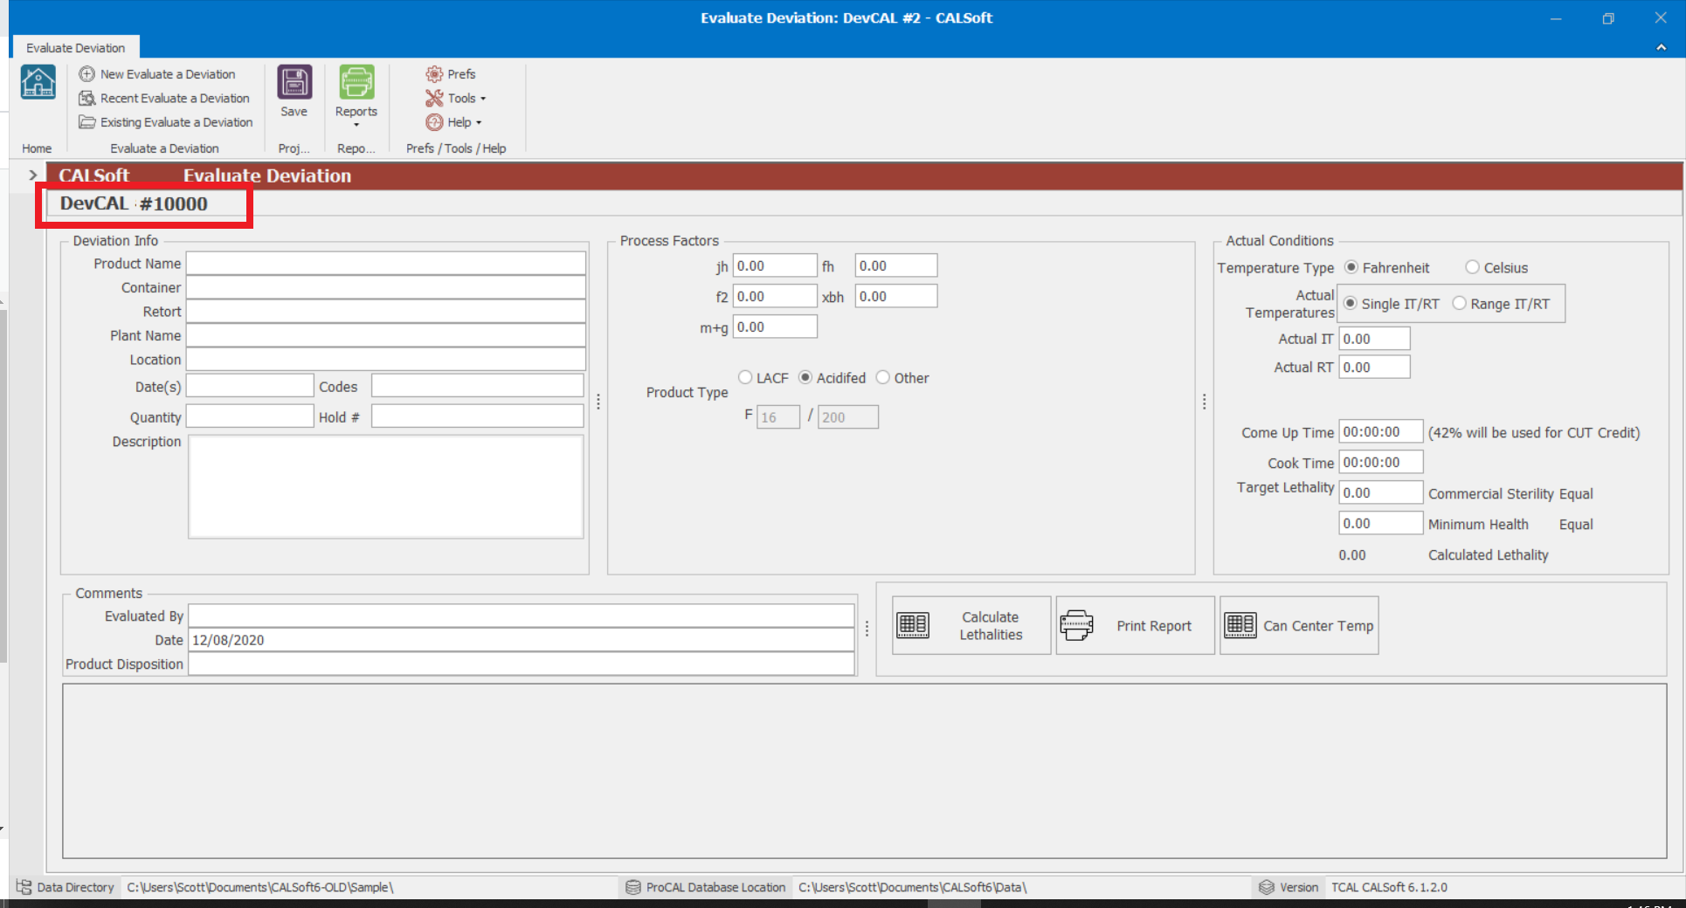Select Acidifed product type
This screenshot has width=1686, height=908.
pyautogui.click(x=805, y=377)
